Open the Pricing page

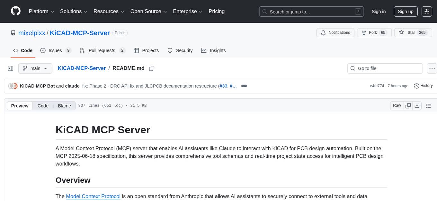(x=217, y=11)
